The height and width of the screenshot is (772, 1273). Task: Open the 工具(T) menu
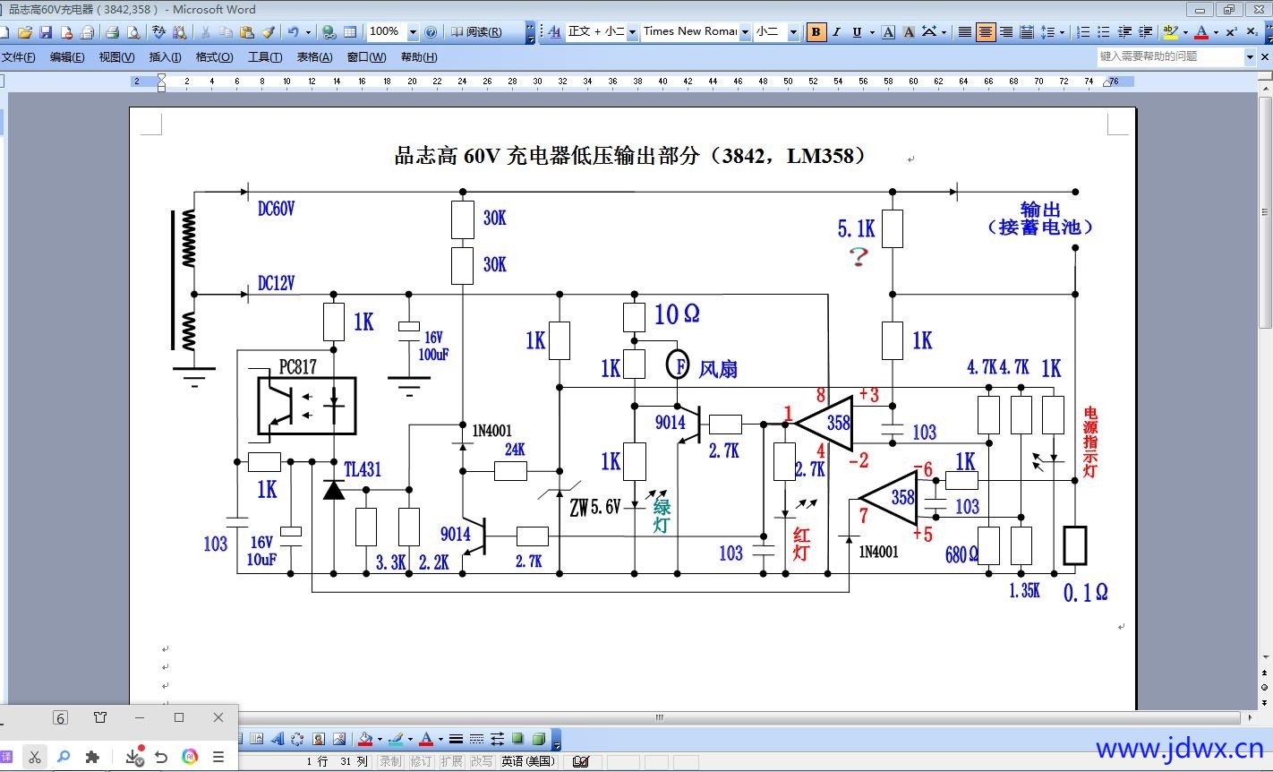coord(265,57)
